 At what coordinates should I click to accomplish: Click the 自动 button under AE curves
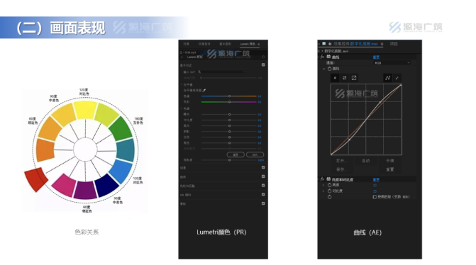pos(366,161)
